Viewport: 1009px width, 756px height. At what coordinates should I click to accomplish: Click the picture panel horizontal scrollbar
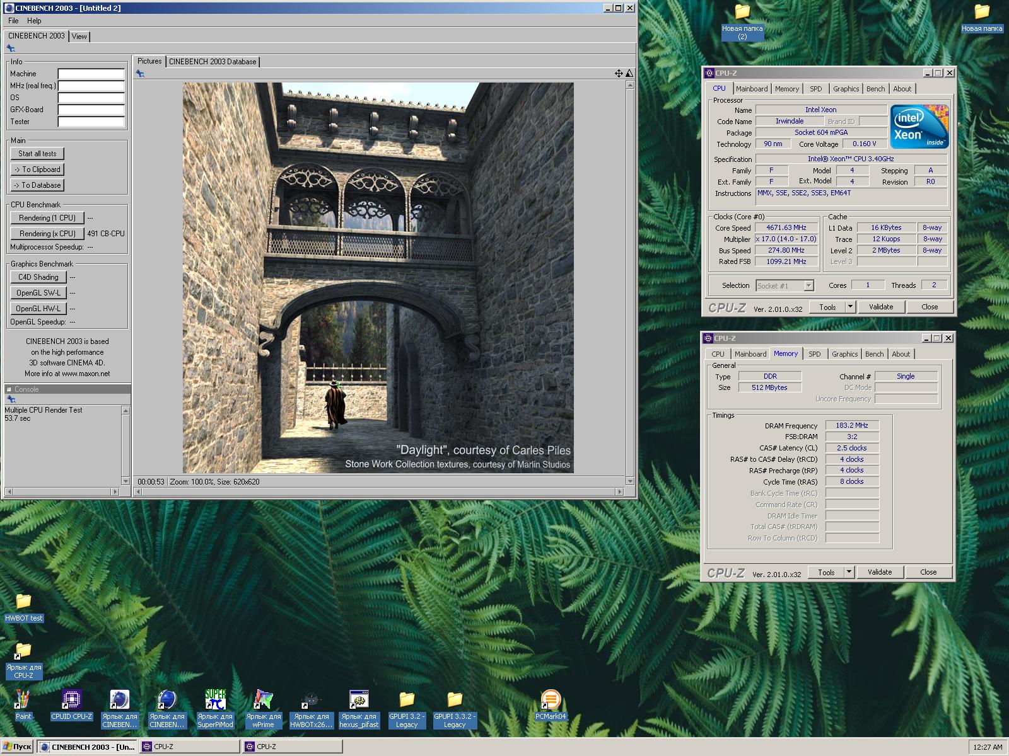point(378,491)
